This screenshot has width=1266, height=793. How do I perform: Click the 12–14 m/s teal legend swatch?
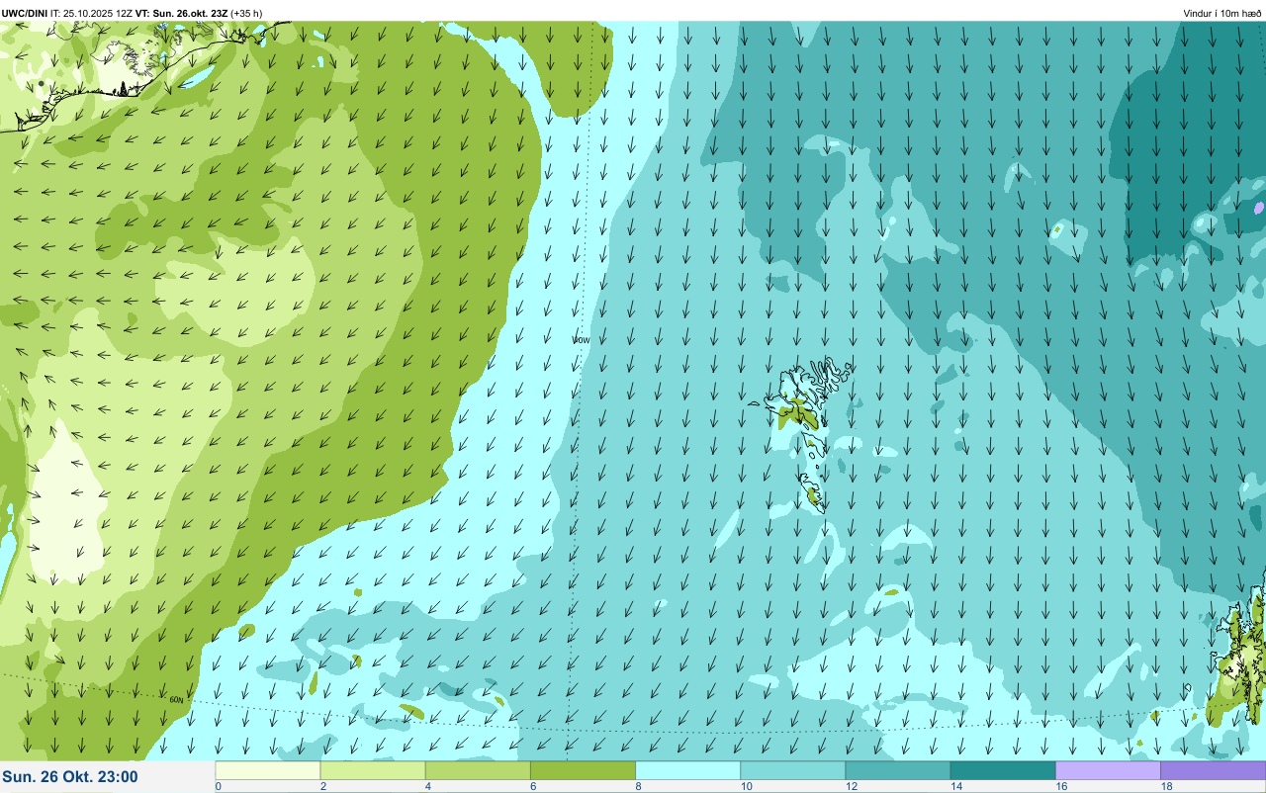[x=897, y=770]
